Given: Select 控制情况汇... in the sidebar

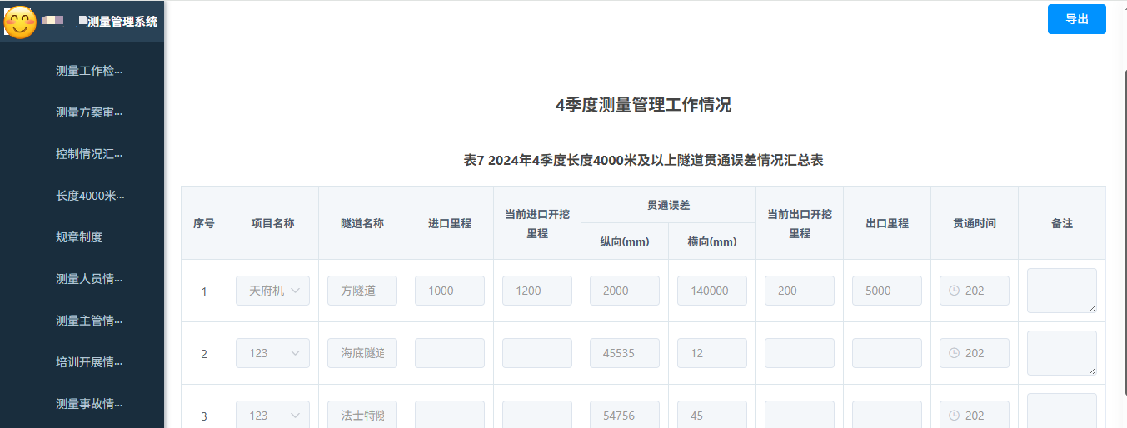Looking at the screenshot, I should (x=89, y=154).
